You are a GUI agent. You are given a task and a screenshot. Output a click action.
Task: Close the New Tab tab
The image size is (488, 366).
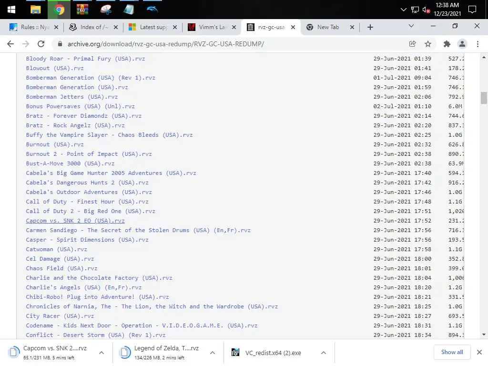coord(352,27)
